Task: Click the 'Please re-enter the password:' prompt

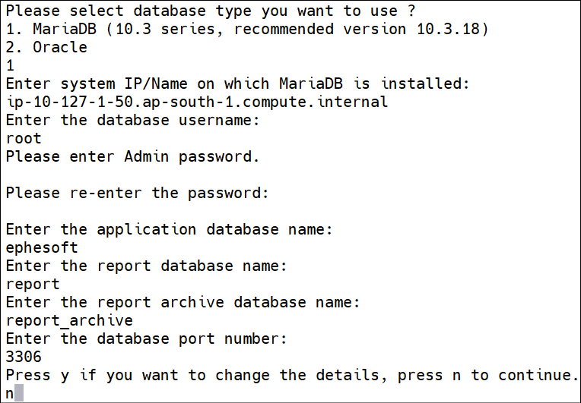Action: 137,193
